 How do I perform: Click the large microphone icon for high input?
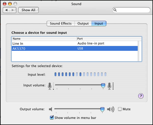[110, 86]
